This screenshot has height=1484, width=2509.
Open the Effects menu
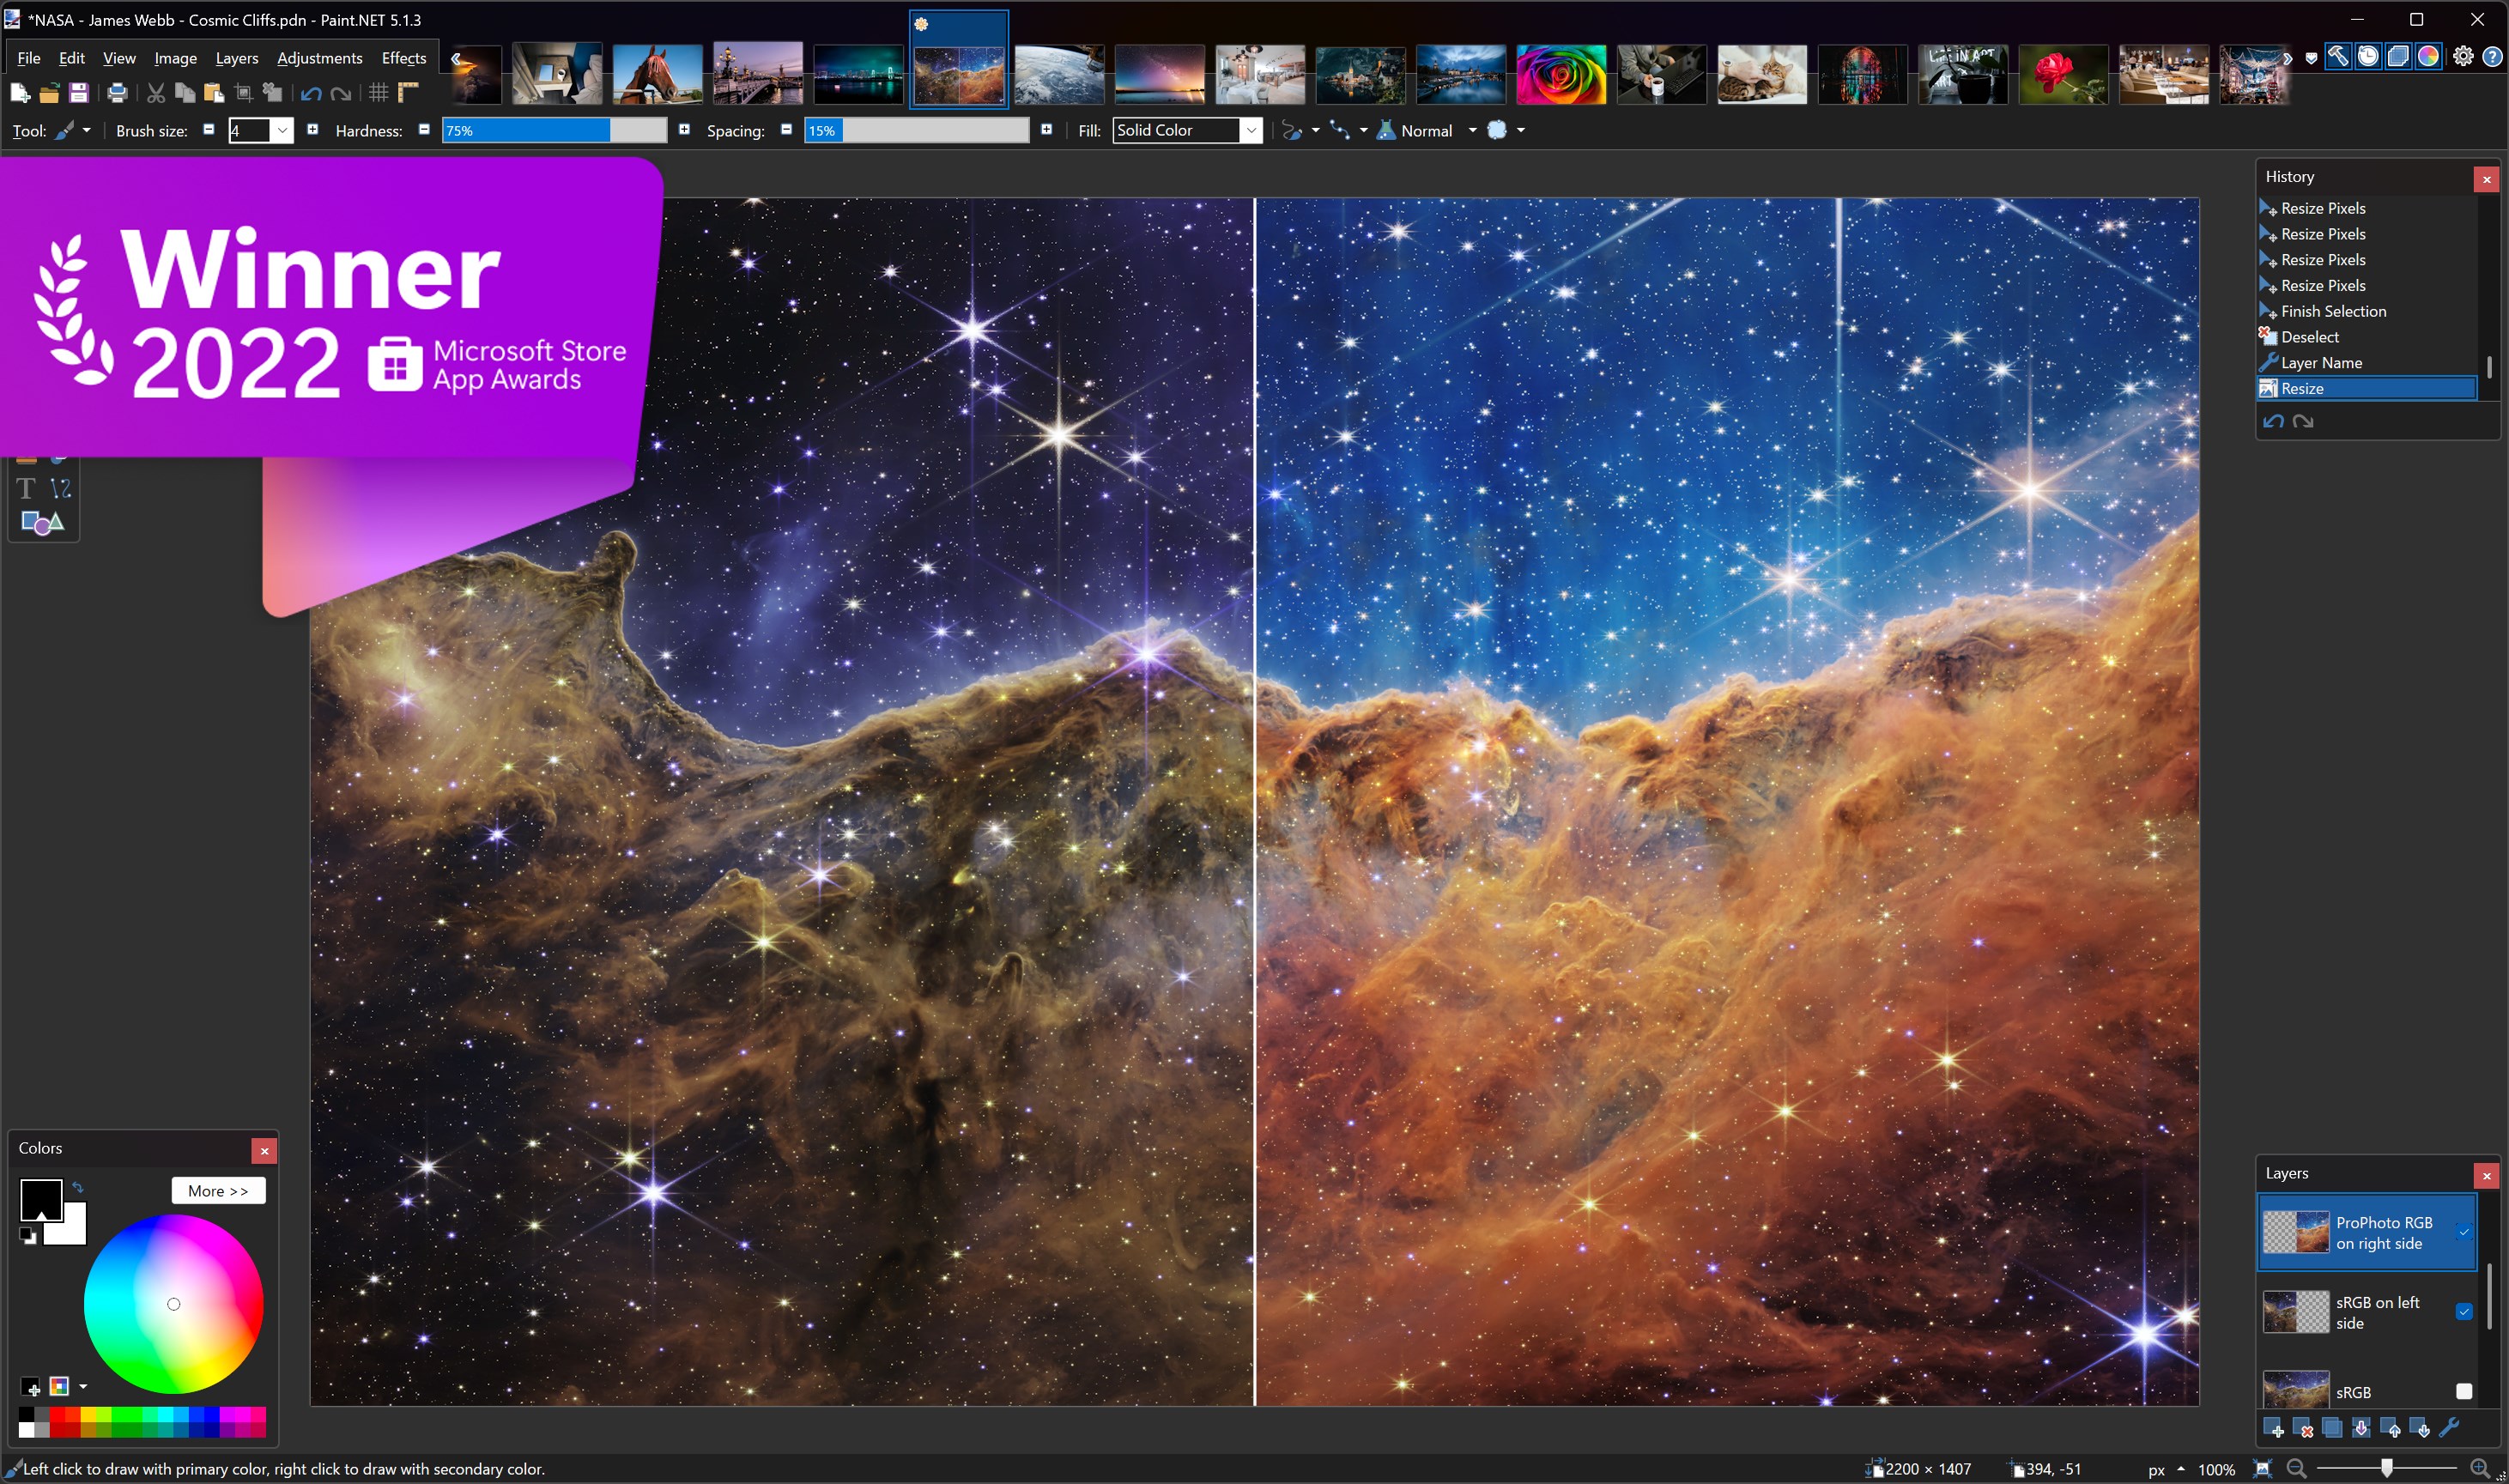[x=403, y=57]
